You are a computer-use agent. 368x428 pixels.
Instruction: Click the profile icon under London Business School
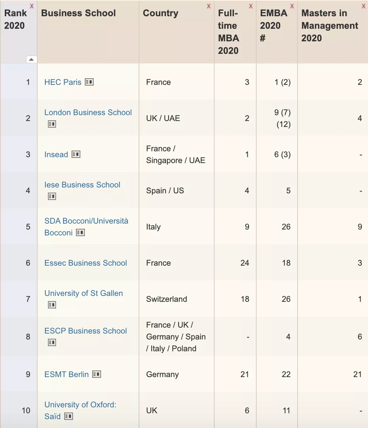[x=52, y=124]
